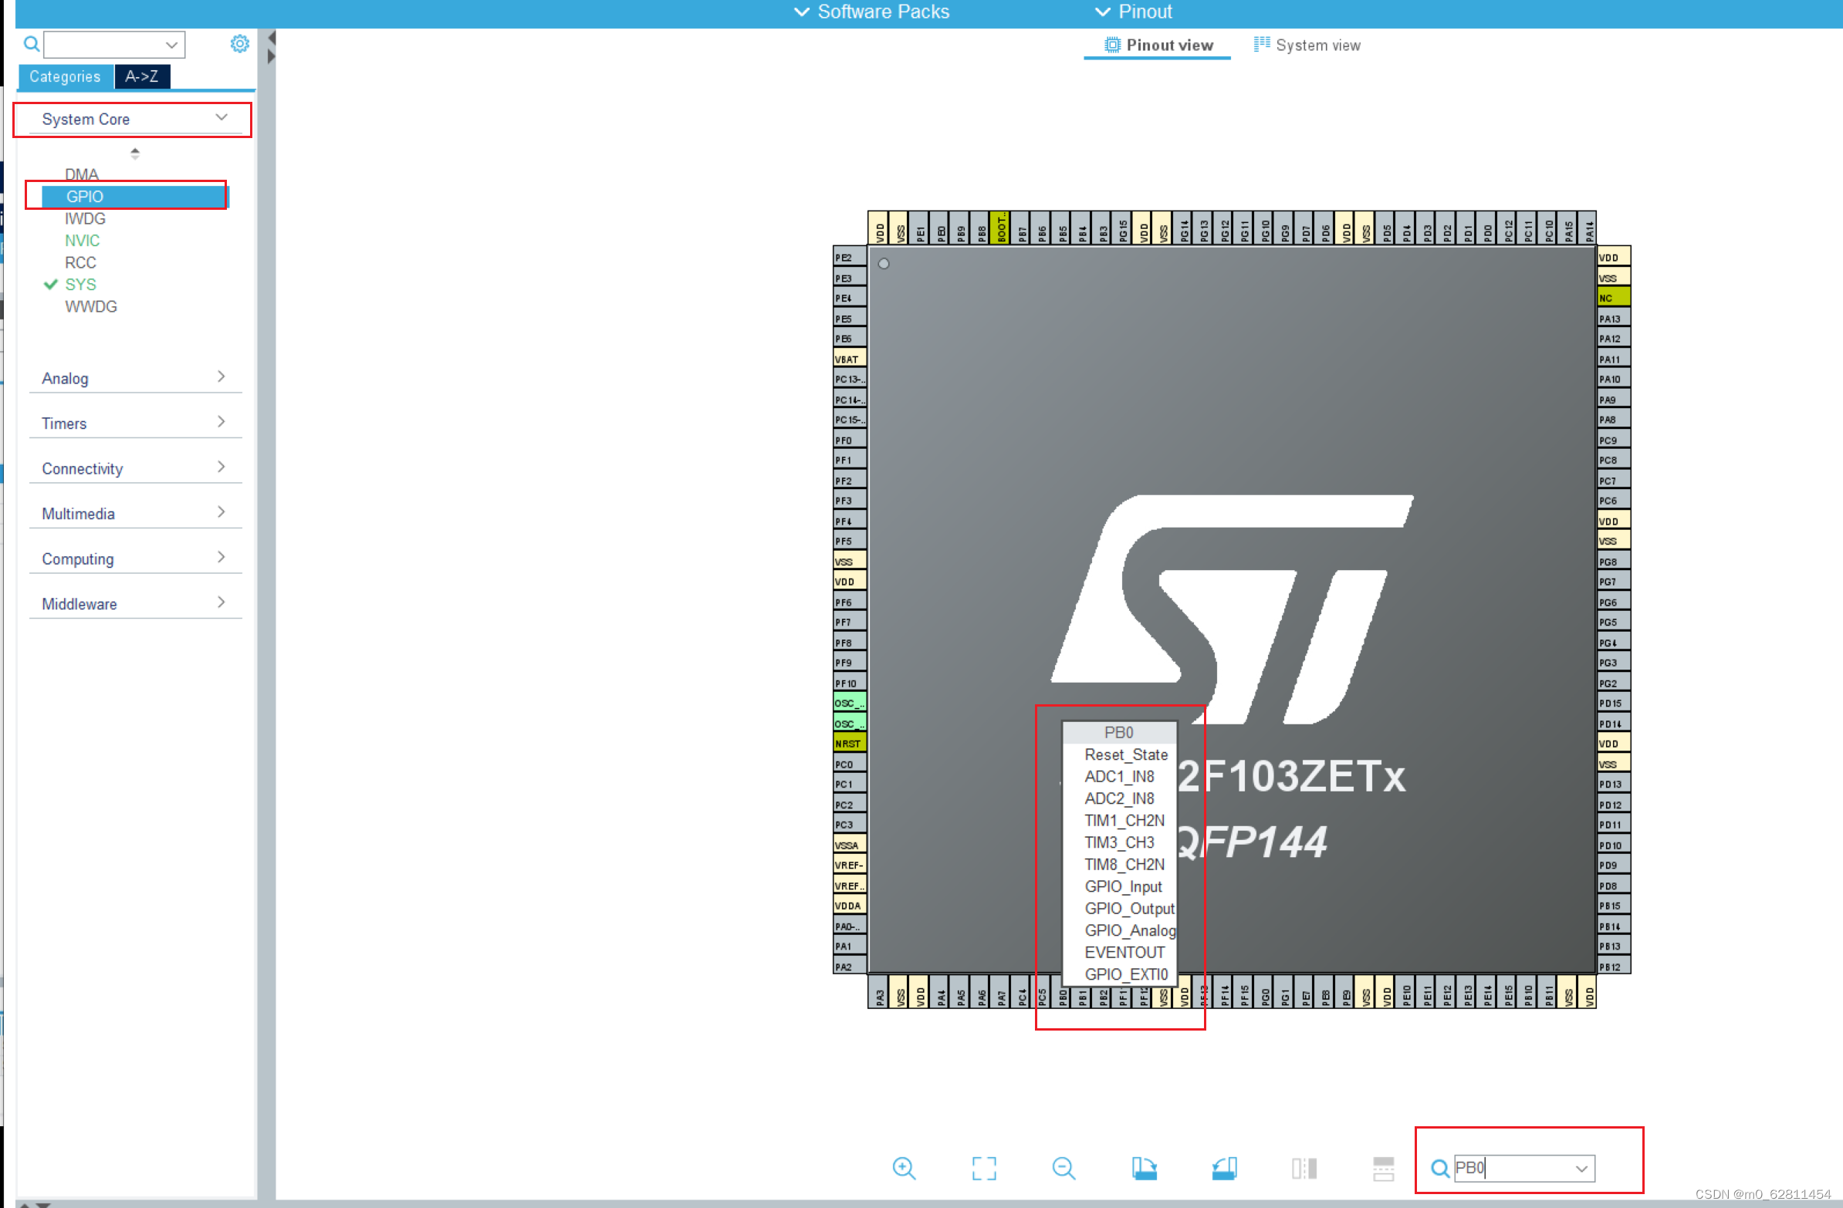Switch to the A->Z tab
1843x1208 pixels.
pos(143,76)
